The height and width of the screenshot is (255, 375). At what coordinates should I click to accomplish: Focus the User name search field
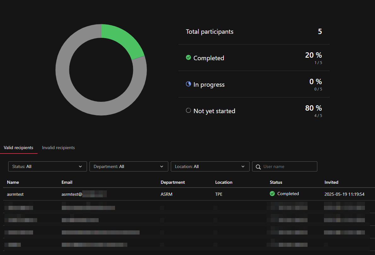coord(288,166)
